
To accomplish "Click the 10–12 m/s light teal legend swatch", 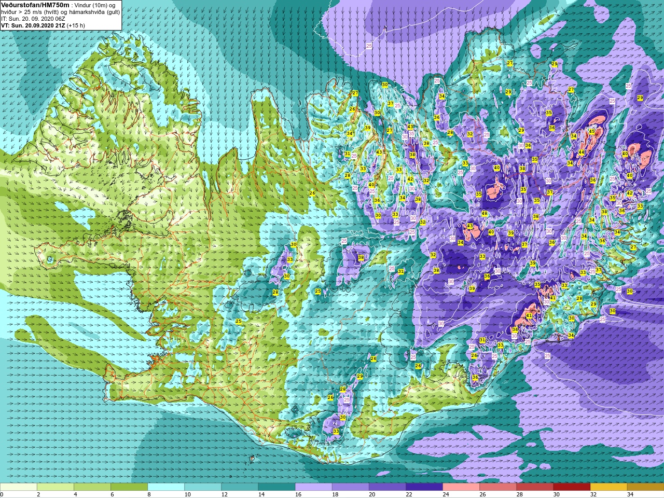I will [x=203, y=487].
